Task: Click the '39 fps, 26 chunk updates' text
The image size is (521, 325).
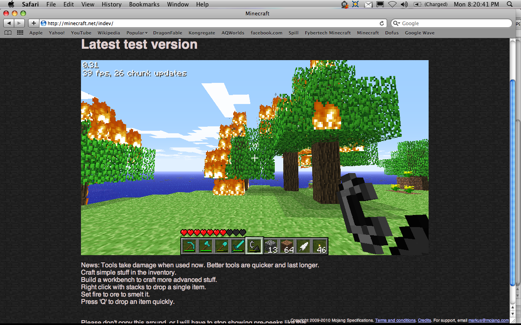Action: click(135, 73)
